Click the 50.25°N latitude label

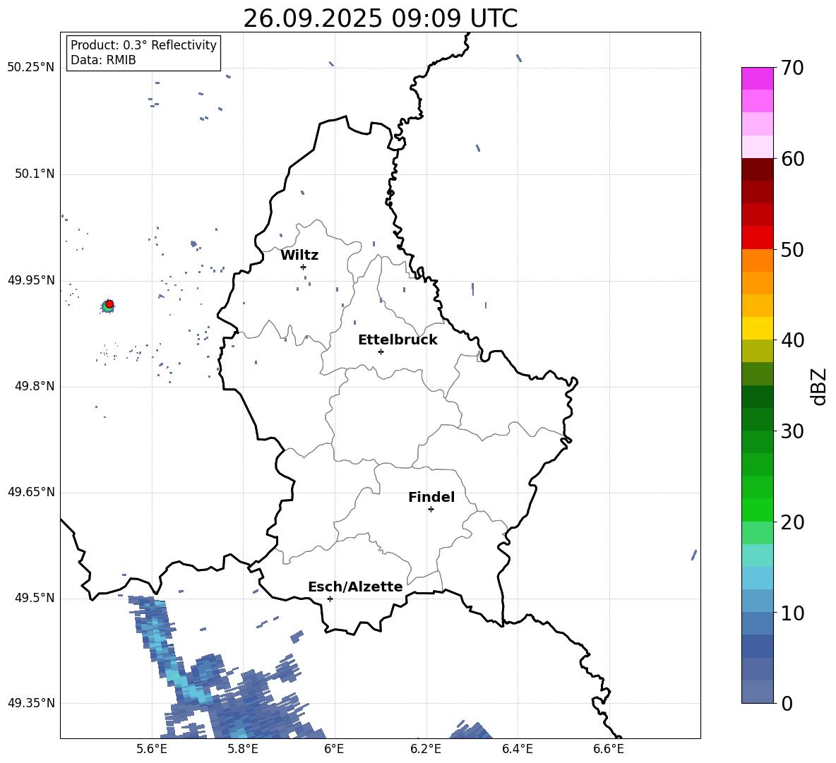click(x=30, y=68)
